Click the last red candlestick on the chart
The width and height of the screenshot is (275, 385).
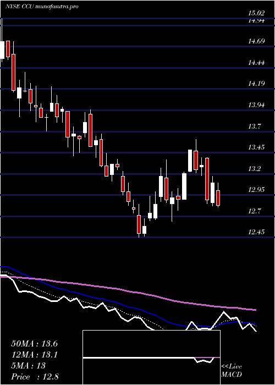point(218,198)
